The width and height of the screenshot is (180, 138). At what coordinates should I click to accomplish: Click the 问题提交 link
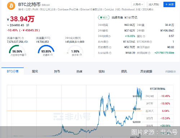171,72
